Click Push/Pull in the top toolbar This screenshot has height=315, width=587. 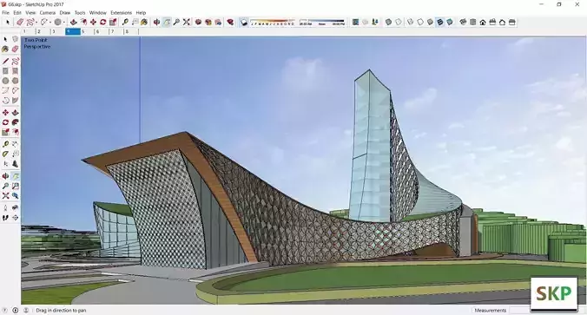pos(73,22)
